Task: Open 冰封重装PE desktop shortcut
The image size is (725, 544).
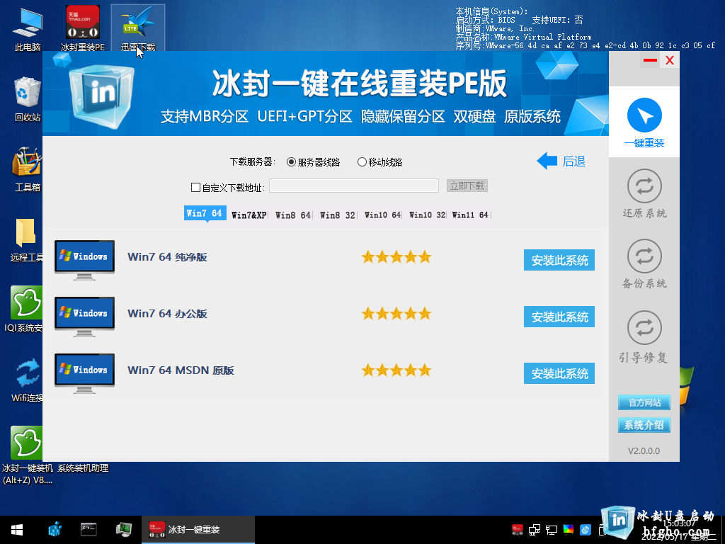Action: click(83, 28)
